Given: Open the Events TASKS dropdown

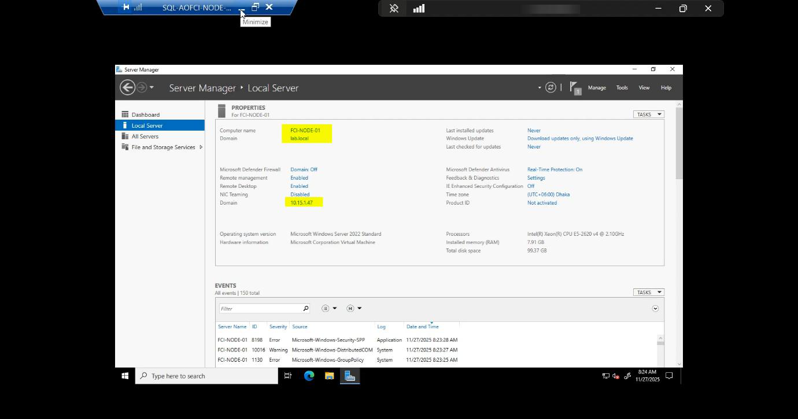Looking at the screenshot, I should (x=648, y=292).
